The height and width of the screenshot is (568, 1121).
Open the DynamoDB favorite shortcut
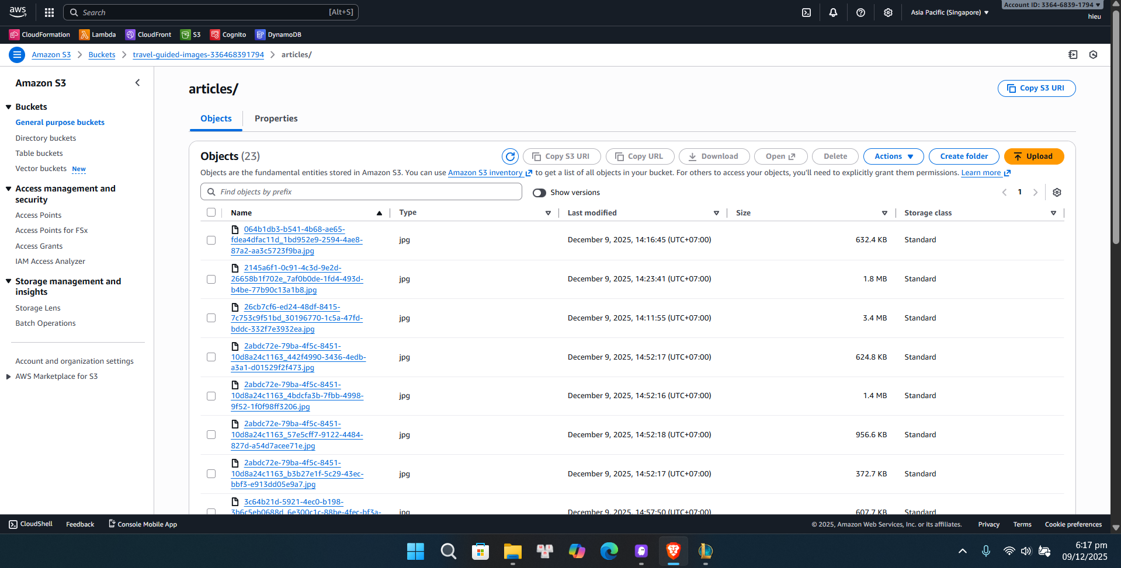[279, 34]
